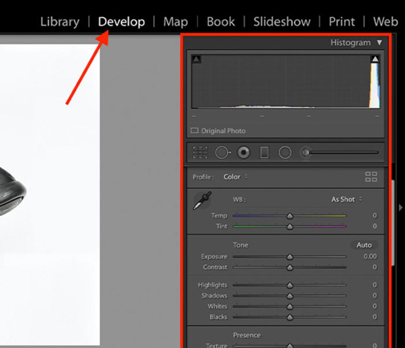405x348 pixels.
Task: Collapse the Histogram panel triangle
Action: 379,42
